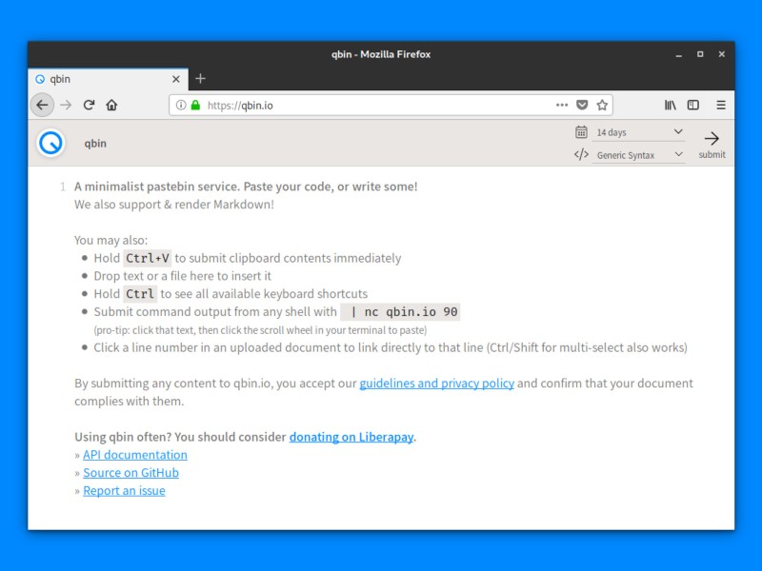Open a new tab with plus button
Image resolution: width=762 pixels, height=571 pixels.
pos(200,79)
